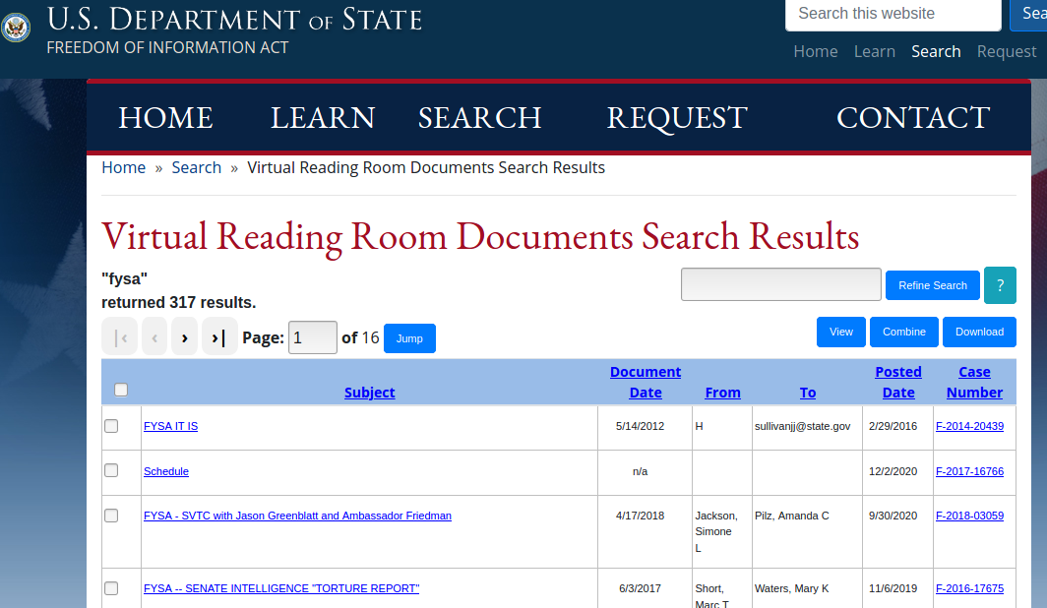Go to the first results page

click(x=119, y=337)
